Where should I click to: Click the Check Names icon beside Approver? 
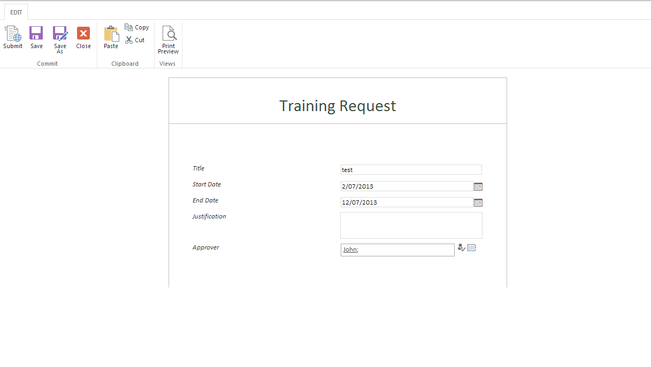[x=461, y=248]
